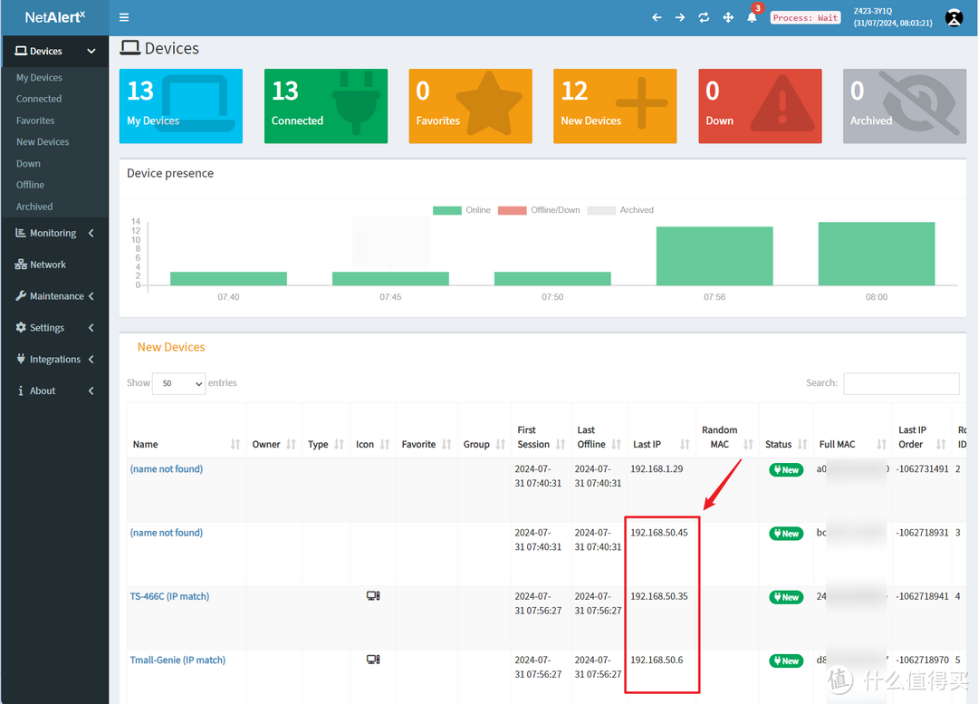Click the Search input field
Image resolution: width=978 pixels, height=704 pixels.
(900, 383)
